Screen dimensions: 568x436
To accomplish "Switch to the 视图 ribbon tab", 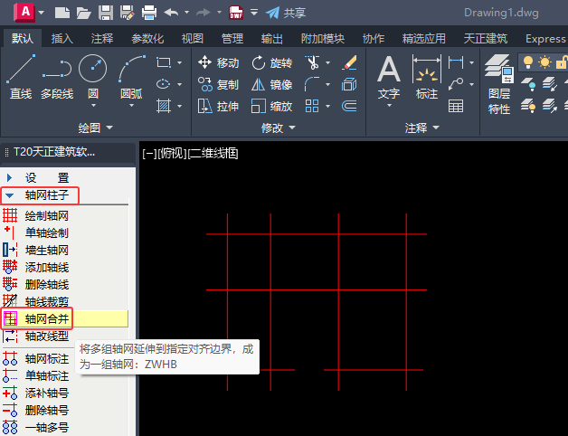I will 193,38.
